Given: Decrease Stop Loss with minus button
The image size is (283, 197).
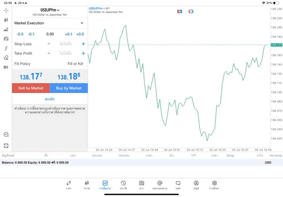Looking at the screenshot, I should pos(49,44).
